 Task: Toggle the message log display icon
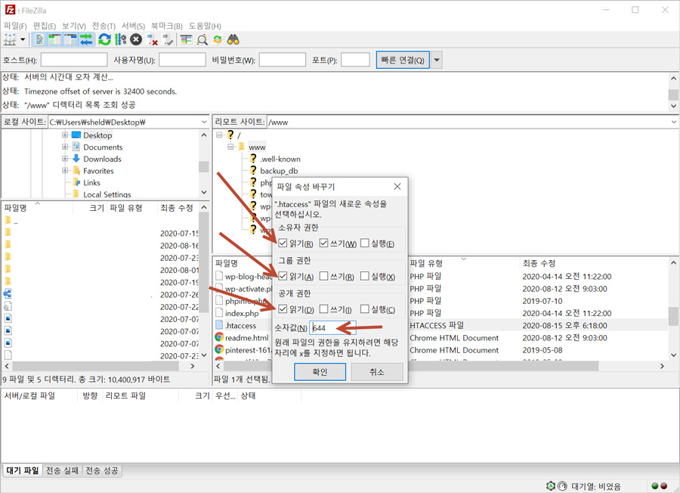click(x=40, y=39)
